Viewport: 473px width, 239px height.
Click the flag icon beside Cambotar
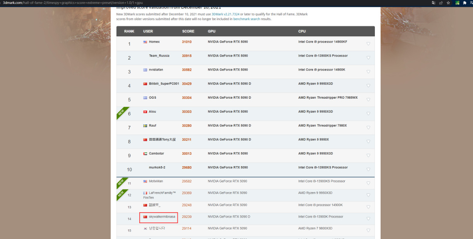tap(145, 153)
